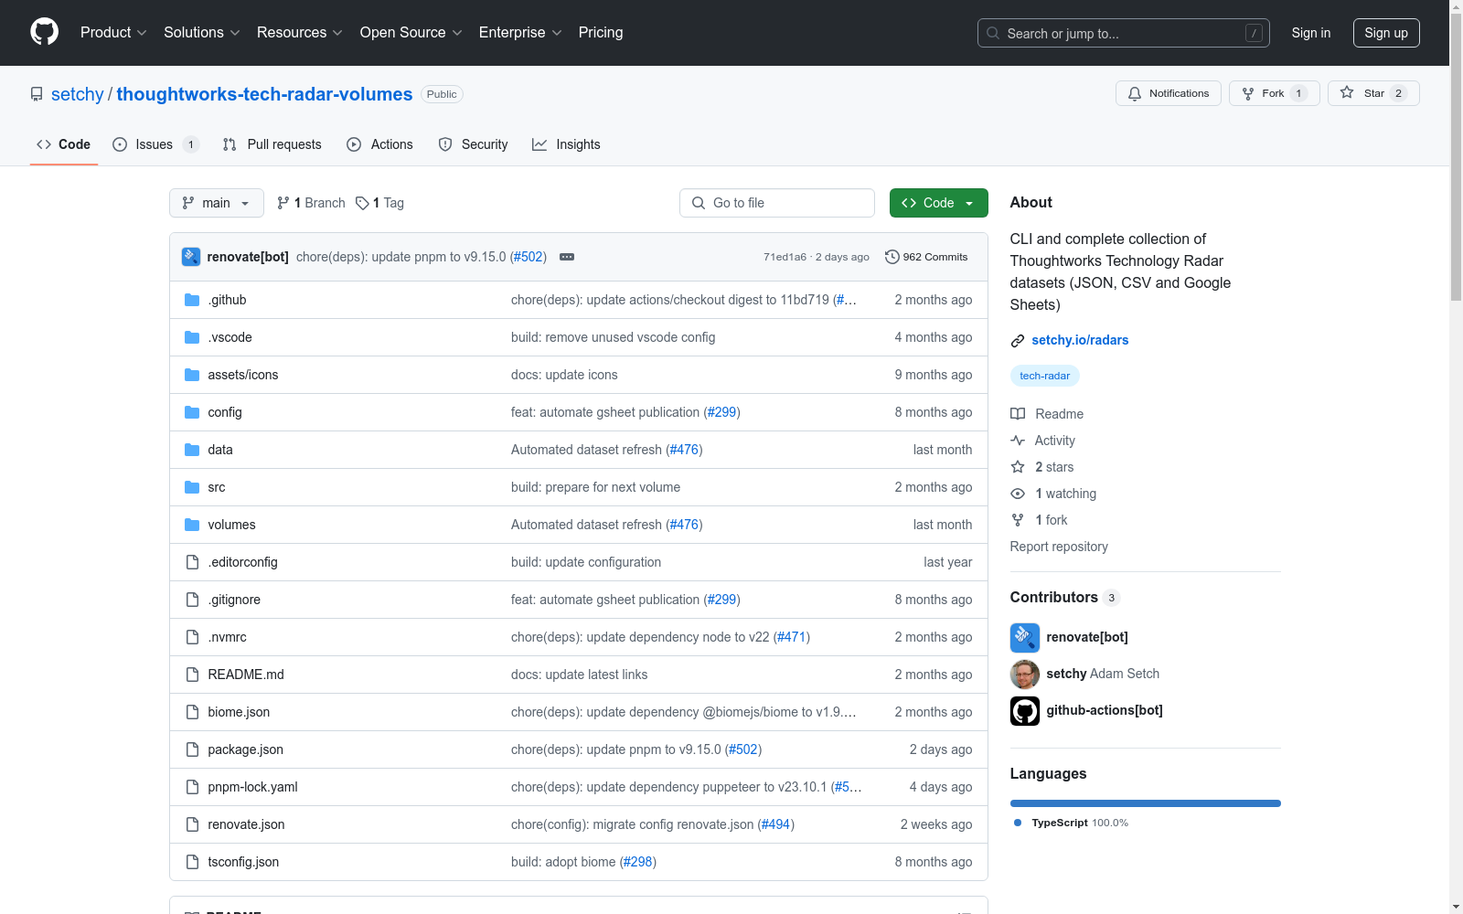The height and width of the screenshot is (914, 1463).
Task: Click the link icon beside setchy.io/radars
Action: pyautogui.click(x=1018, y=341)
